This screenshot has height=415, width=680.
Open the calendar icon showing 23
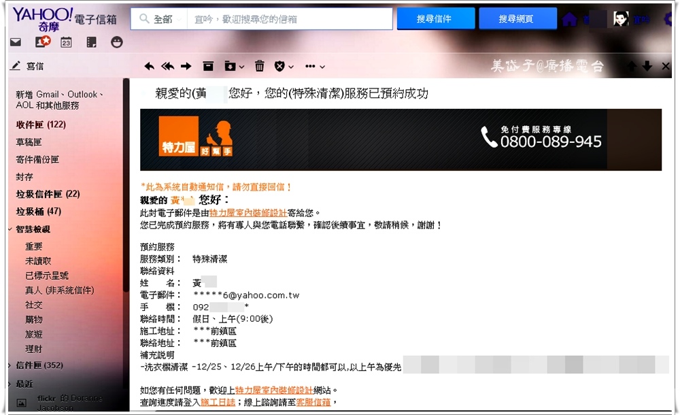click(x=66, y=42)
